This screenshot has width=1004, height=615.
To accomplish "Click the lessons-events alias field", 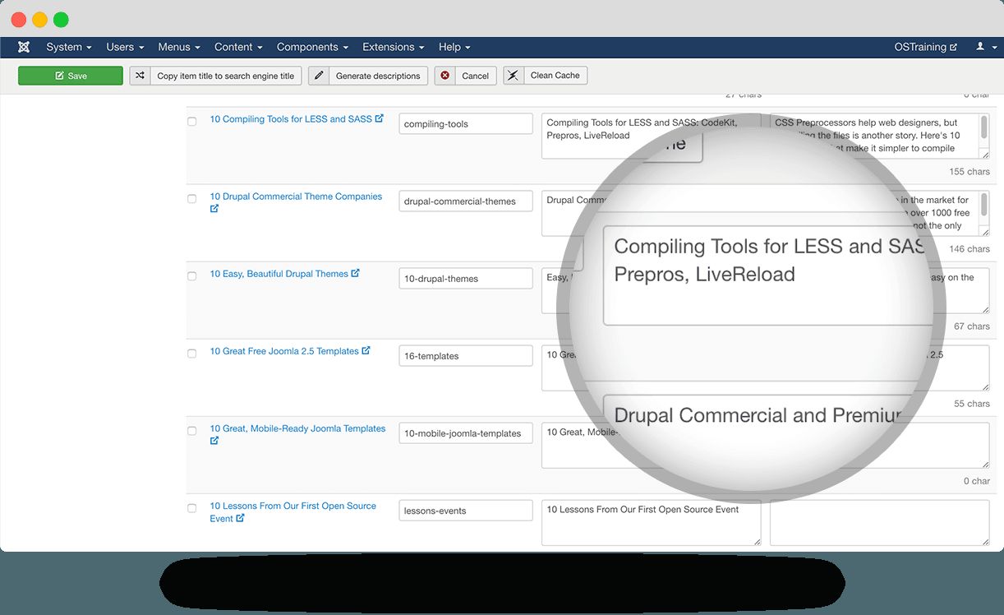I will [466, 511].
